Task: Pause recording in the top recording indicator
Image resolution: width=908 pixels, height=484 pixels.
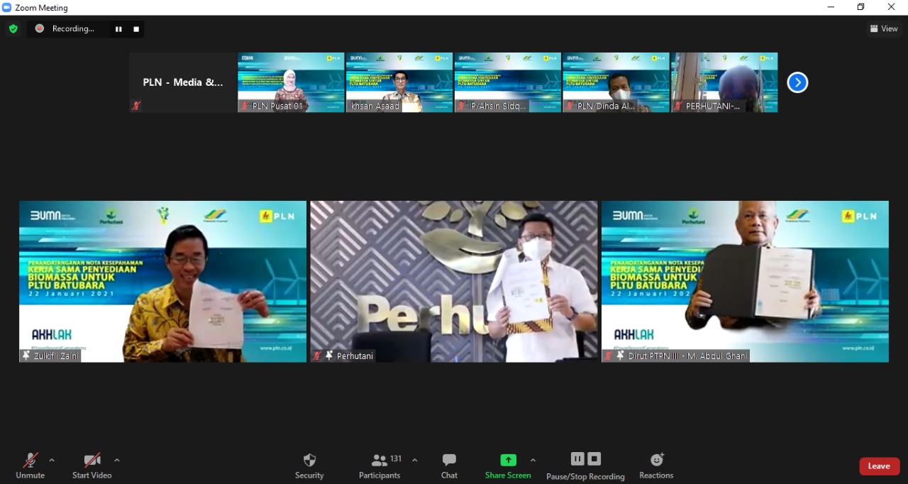Action: click(x=118, y=29)
